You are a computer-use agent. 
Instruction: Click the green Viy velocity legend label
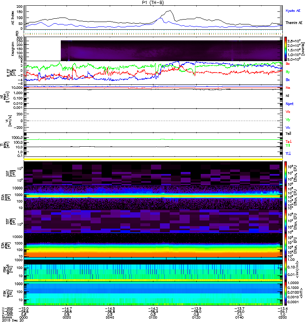coord(288,120)
